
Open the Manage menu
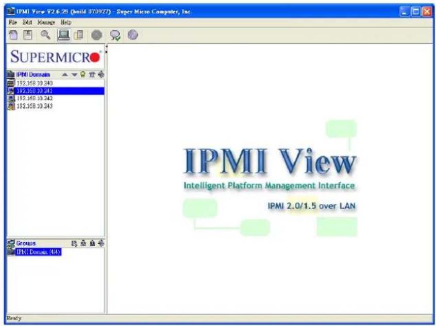[46, 22]
